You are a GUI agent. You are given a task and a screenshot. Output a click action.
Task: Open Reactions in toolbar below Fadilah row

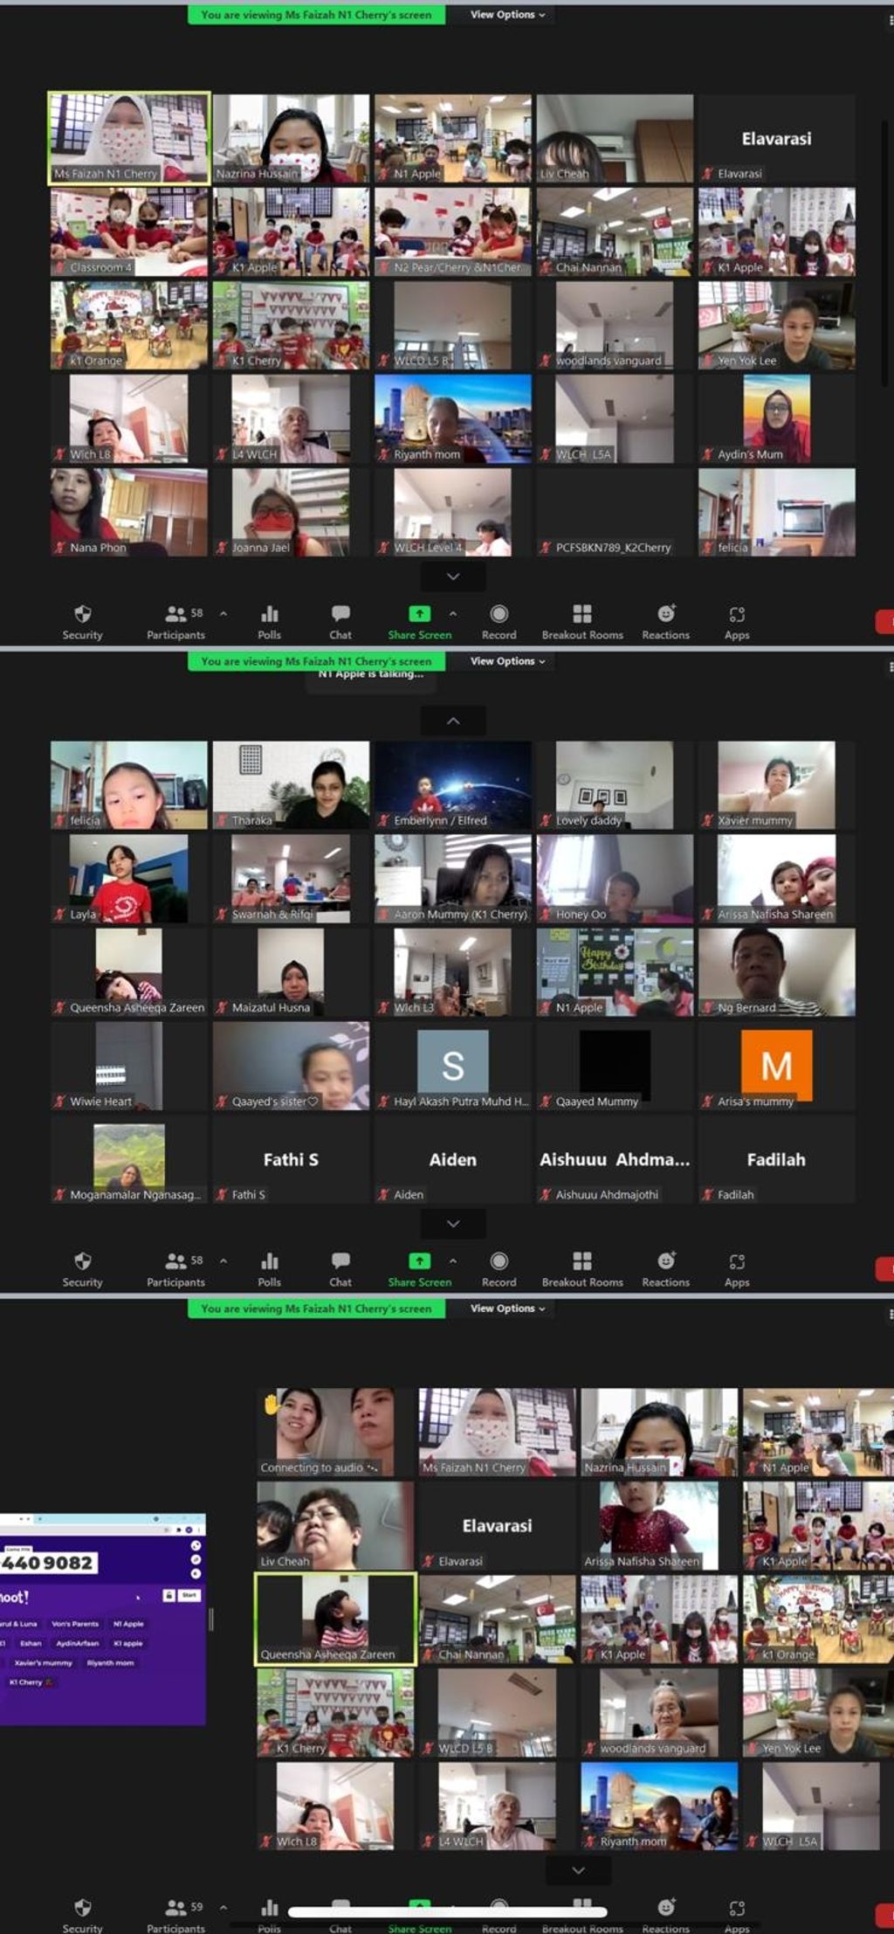pyautogui.click(x=666, y=1269)
